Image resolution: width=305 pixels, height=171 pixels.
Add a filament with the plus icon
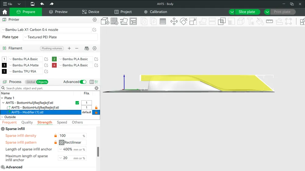(x=69, y=48)
